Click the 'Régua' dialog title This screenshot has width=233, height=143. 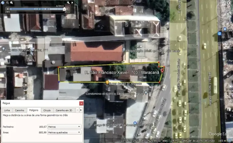(6, 103)
